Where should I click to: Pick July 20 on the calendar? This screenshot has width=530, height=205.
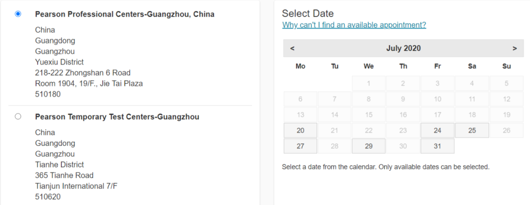pos(300,131)
